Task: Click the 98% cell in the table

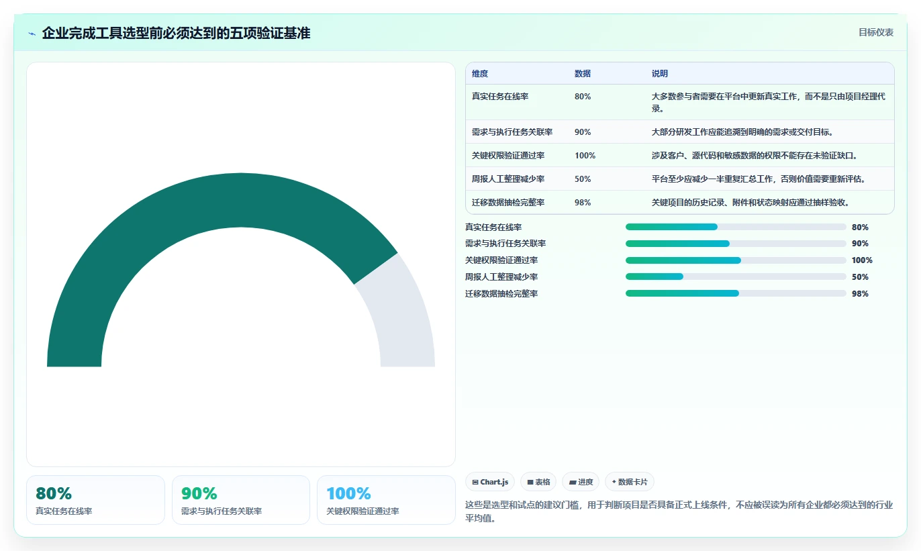Action: [583, 203]
